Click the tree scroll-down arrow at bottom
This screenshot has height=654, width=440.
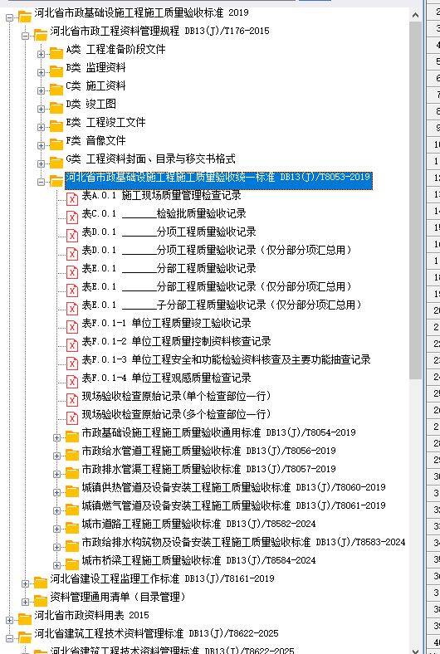[x=415, y=650]
